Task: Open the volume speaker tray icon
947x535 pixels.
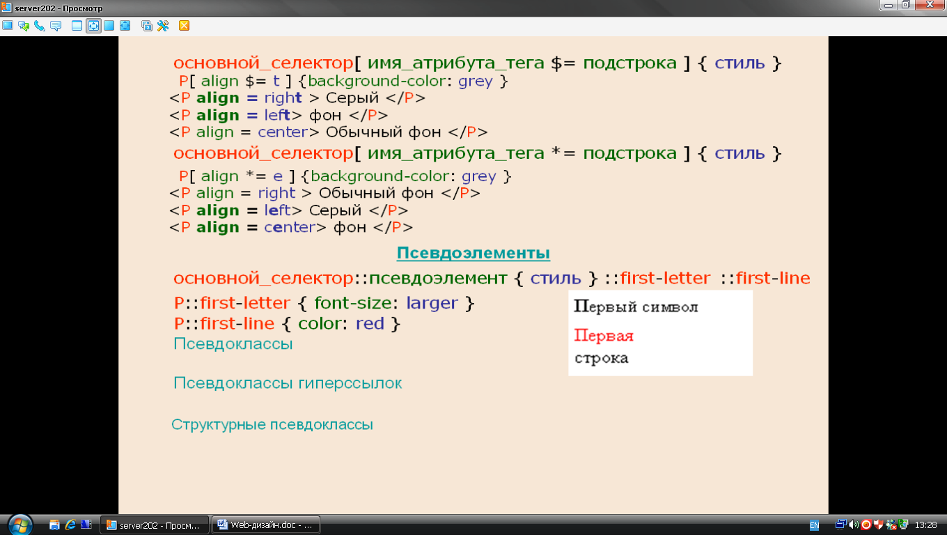Action: pyautogui.click(x=854, y=525)
